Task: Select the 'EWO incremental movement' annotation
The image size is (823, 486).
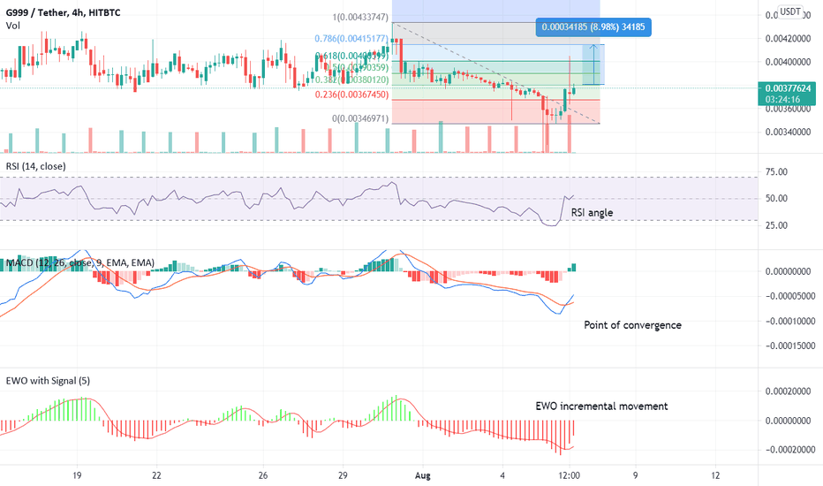Action: pyautogui.click(x=601, y=406)
